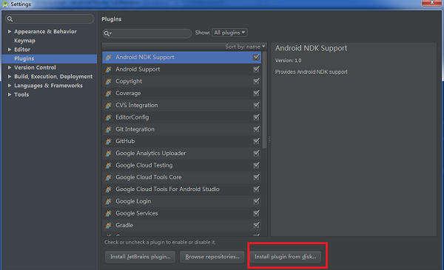Uncheck the CVS Integration plugin
This screenshot has height=270, width=444.
256,105
